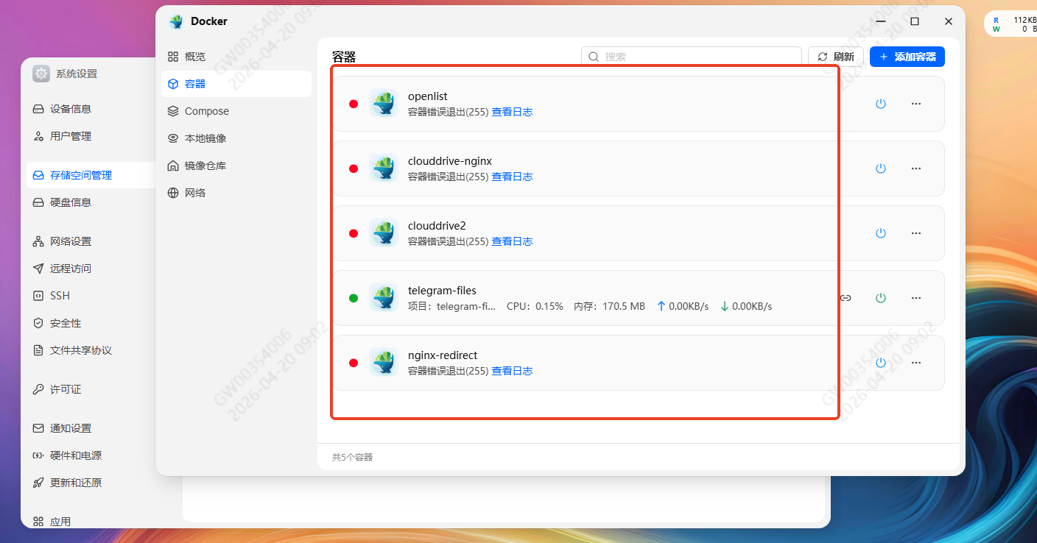
Task: Click power icon for nginx-redirect container
Action: click(x=880, y=363)
